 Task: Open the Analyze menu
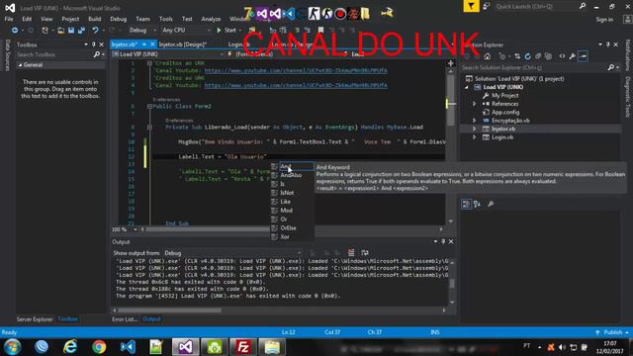coord(211,19)
